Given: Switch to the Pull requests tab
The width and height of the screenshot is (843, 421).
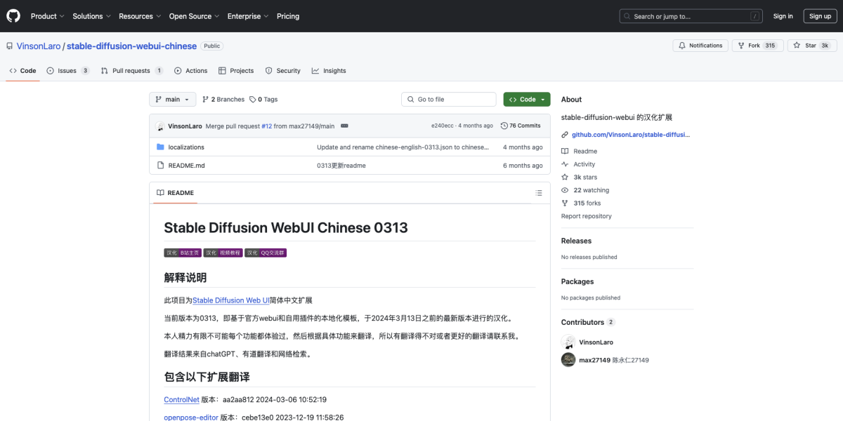Looking at the screenshot, I should coord(130,70).
